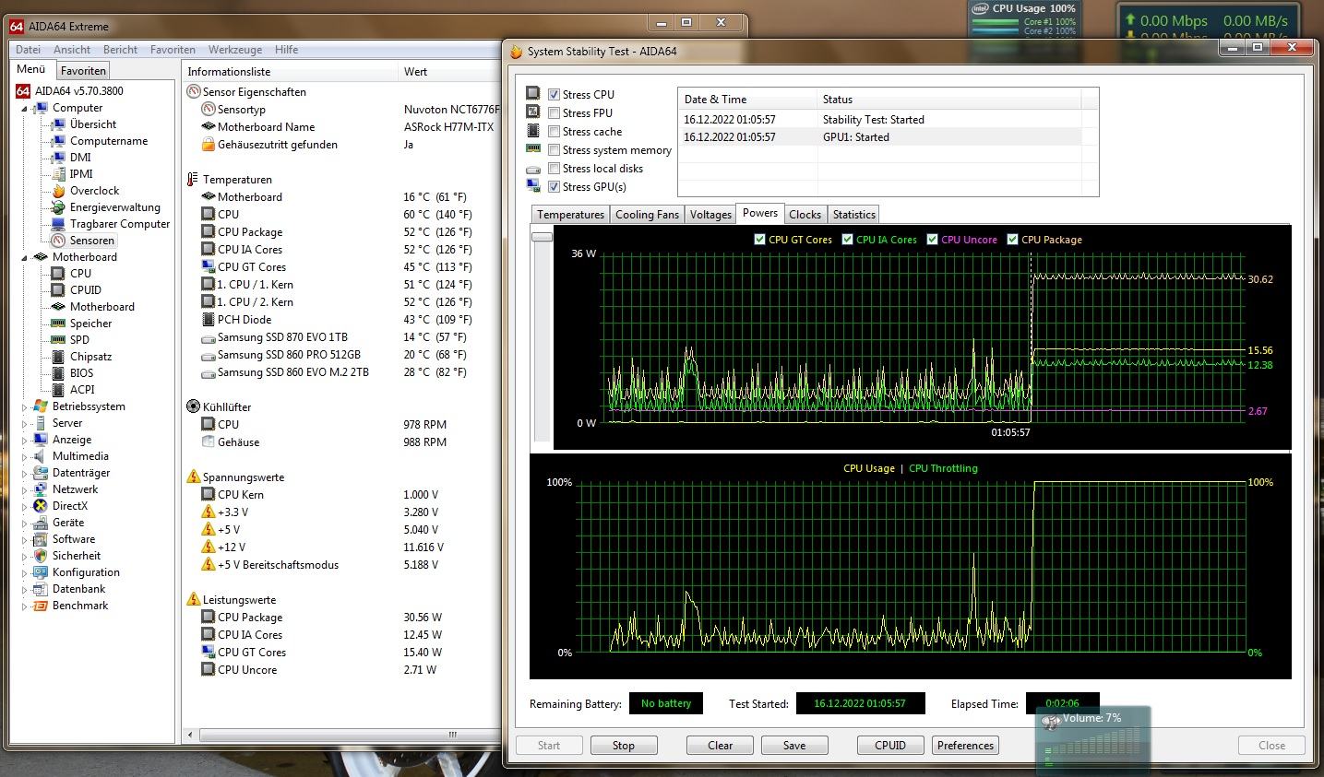1324x777 pixels.
Task: Open CPUID from stability test window
Action: [x=889, y=745]
